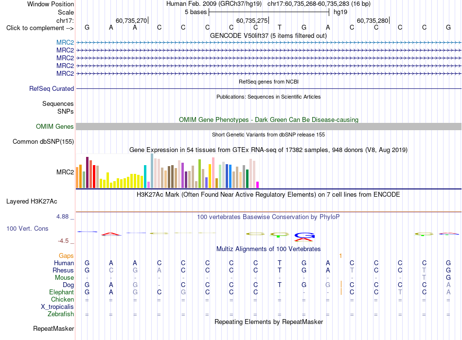Click 'Gene Expression in 54 tissues' title
Viewport: 462px width, 340px height.
point(268,150)
